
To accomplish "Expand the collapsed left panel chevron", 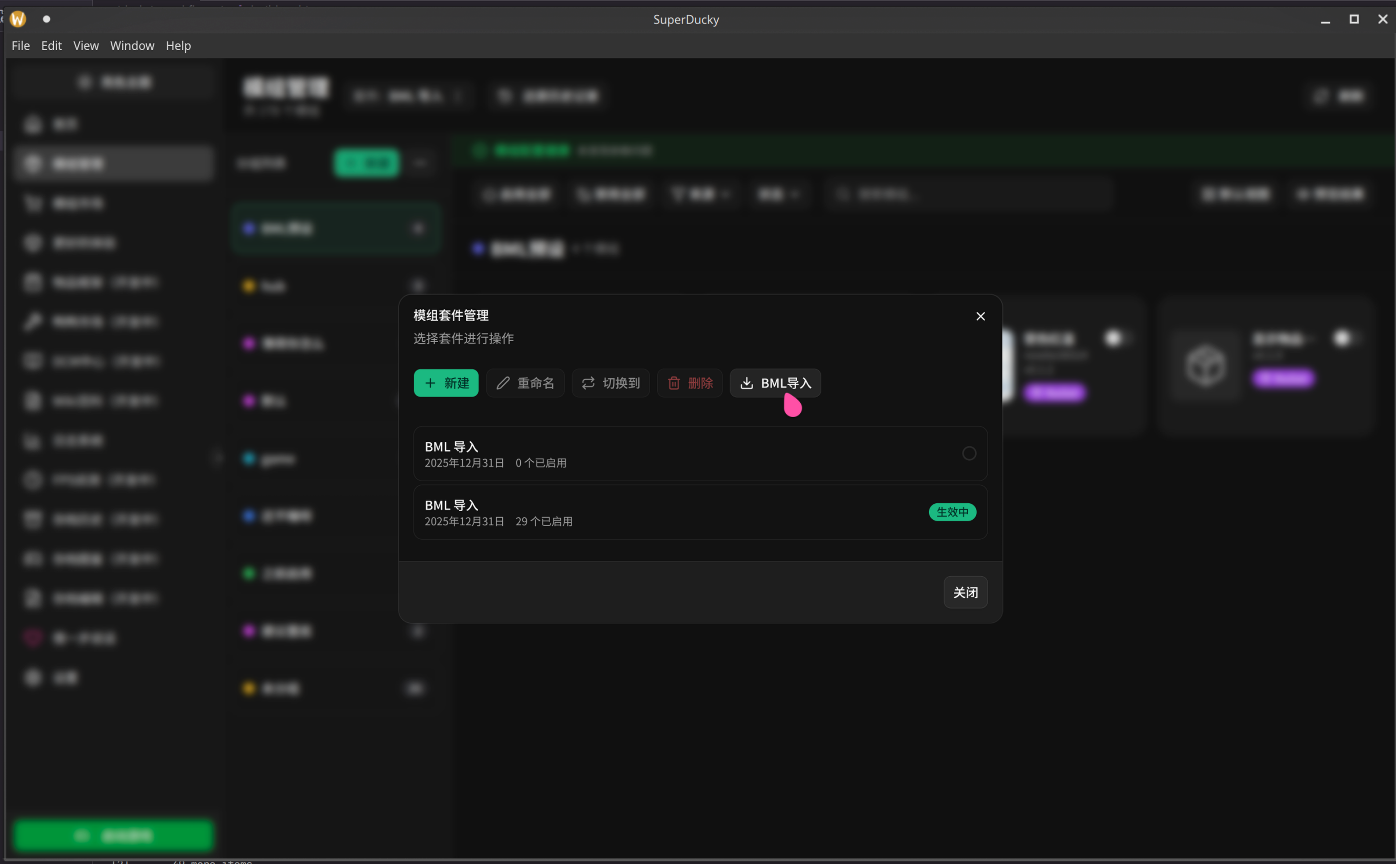I will coord(217,457).
